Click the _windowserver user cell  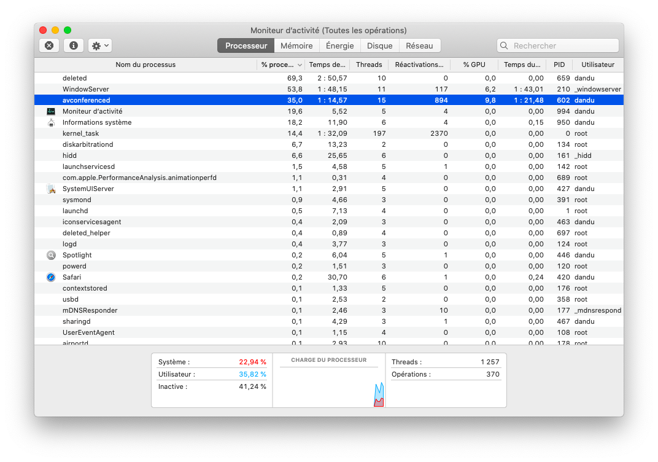coord(598,89)
